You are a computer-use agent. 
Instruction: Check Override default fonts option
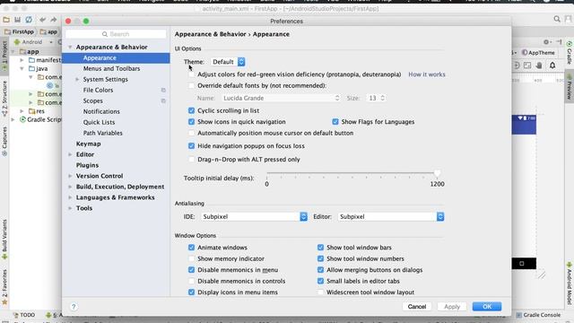click(191, 86)
